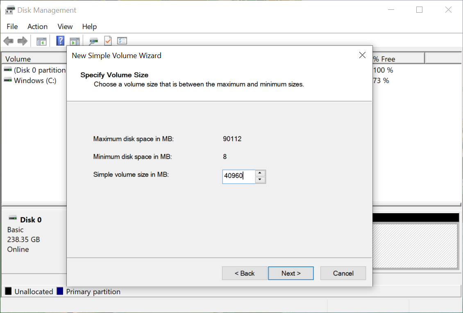Click the Disk 0 drive icon in lower pane
The width and height of the screenshot is (463, 313).
point(13,218)
